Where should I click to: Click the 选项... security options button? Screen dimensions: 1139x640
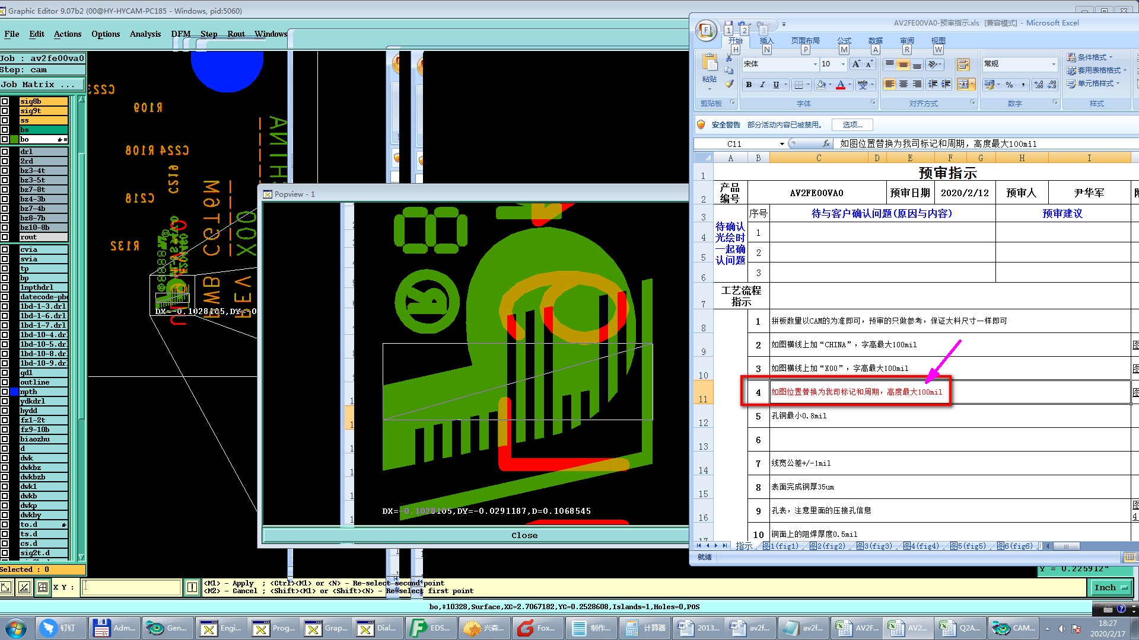click(852, 124)
